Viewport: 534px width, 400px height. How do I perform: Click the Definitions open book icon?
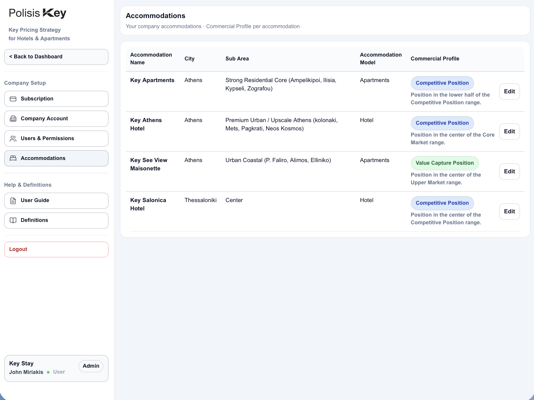[x=13, y=220]
